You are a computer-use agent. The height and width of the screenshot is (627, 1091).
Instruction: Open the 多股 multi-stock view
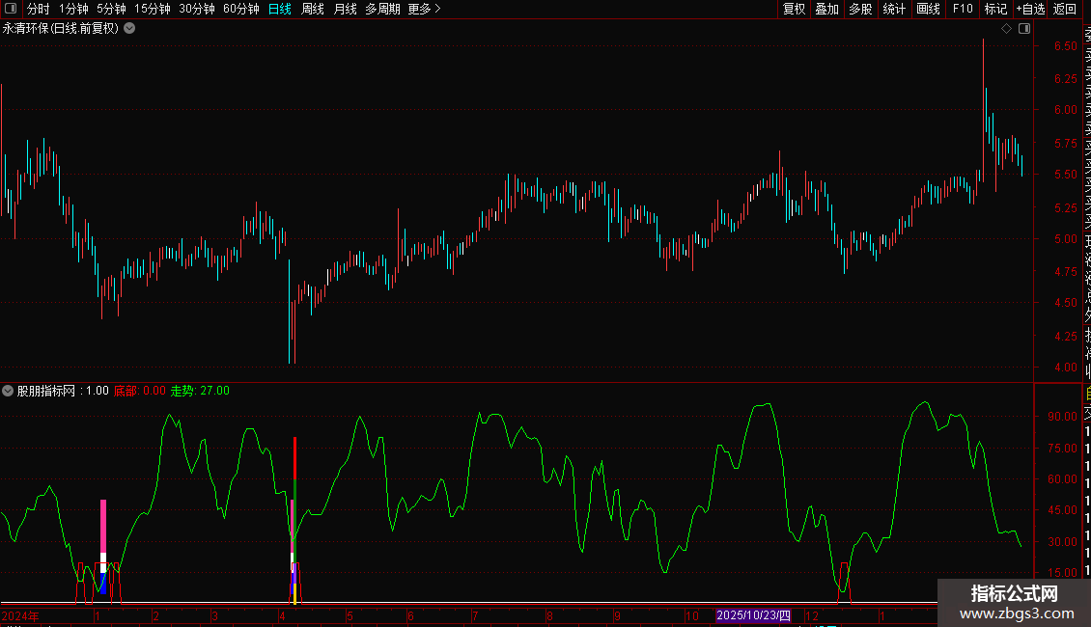click(x=860, y=9)
